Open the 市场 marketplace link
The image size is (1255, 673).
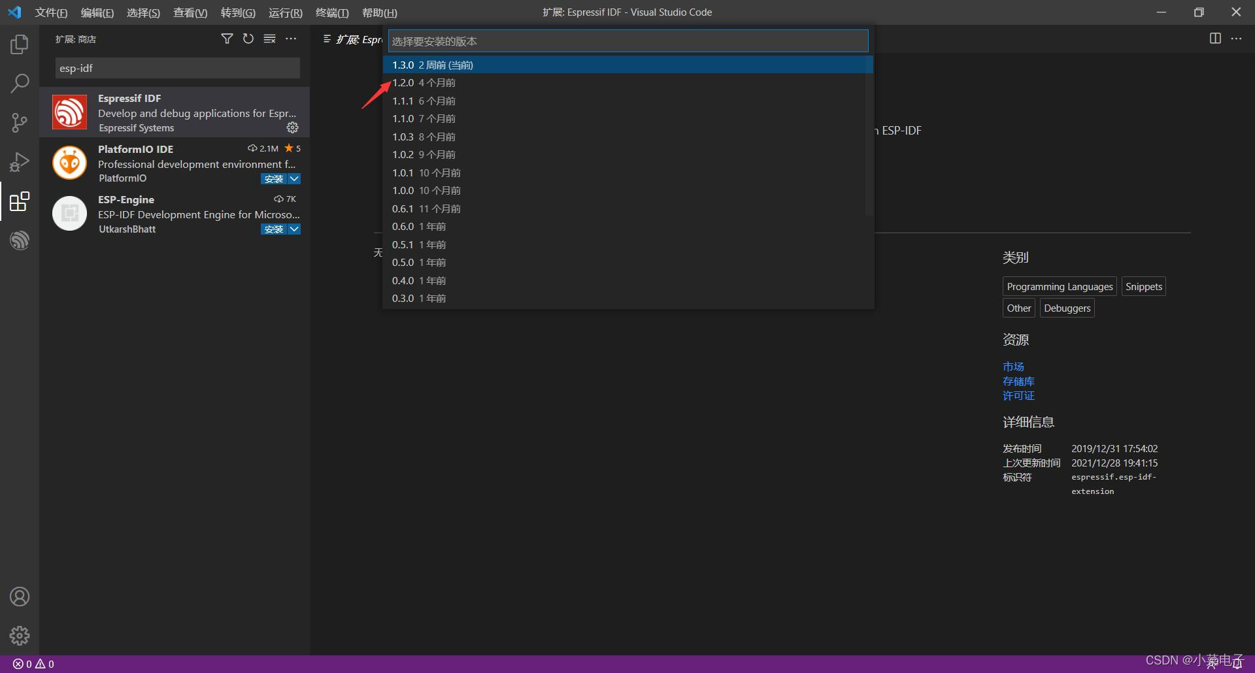coord(1013,367)
